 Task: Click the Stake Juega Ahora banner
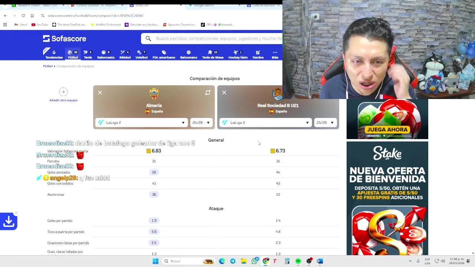(x=387, y=119)
